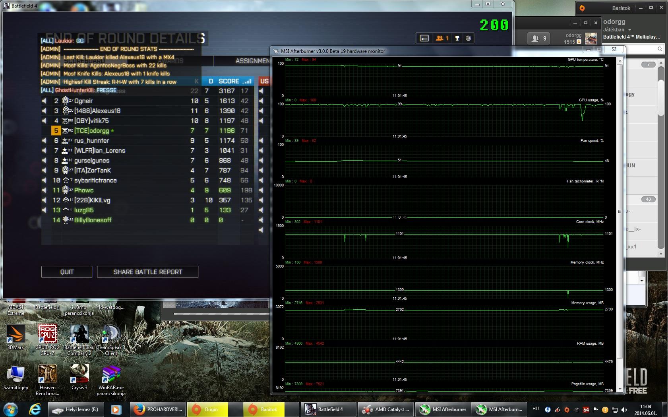Launch the TeamSpeak 3 Client shortcut
Screen dimensions: 668x417
(x=111, y=340)
